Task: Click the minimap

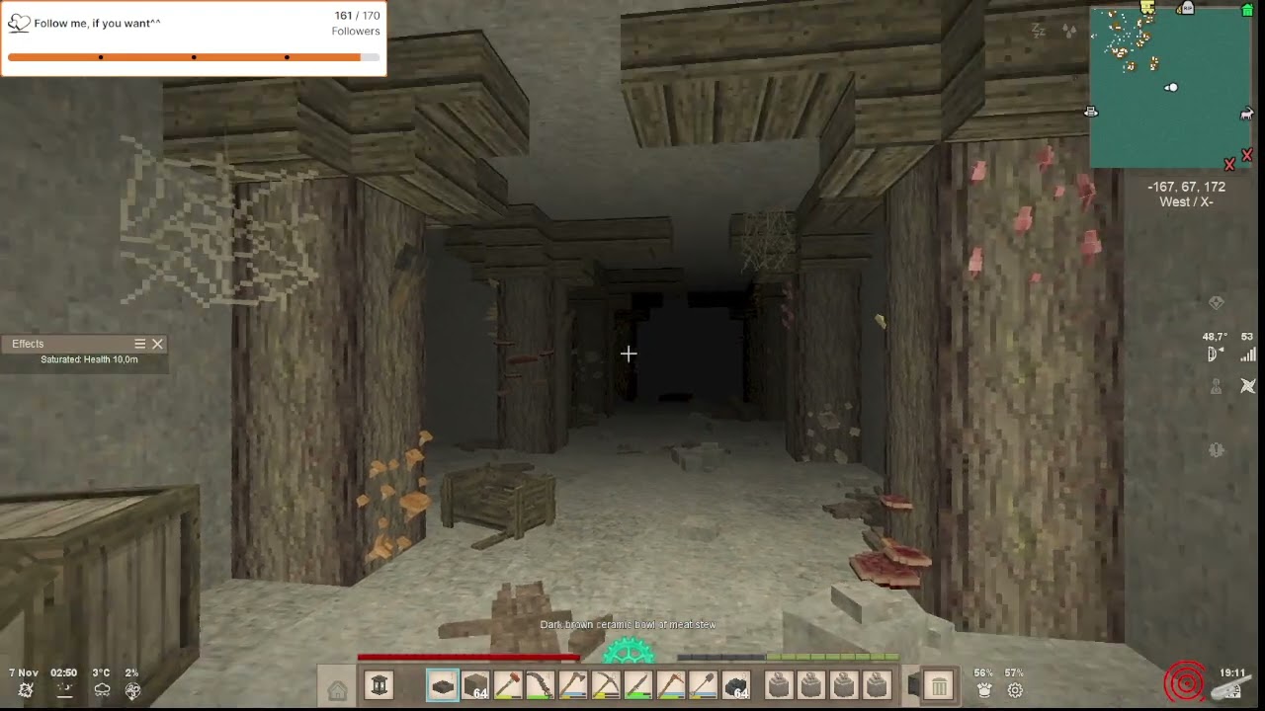Action: 1172,87
